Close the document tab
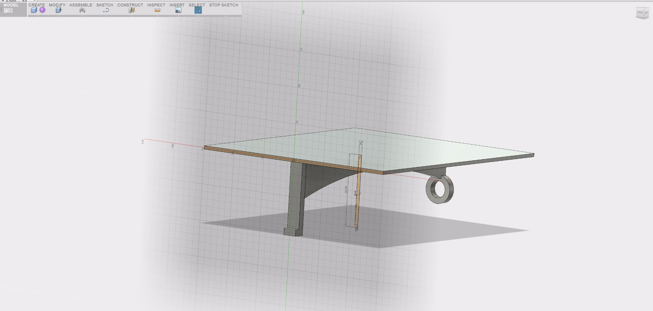 [34, 1]
